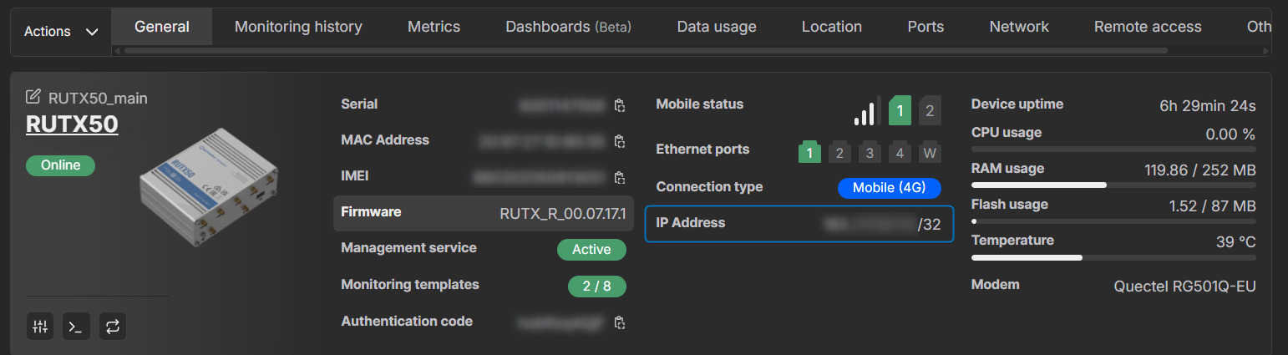This screenshot has height=355, width=1288.
Task: Click the WAN port W indicator
Action: click(929, 153)
